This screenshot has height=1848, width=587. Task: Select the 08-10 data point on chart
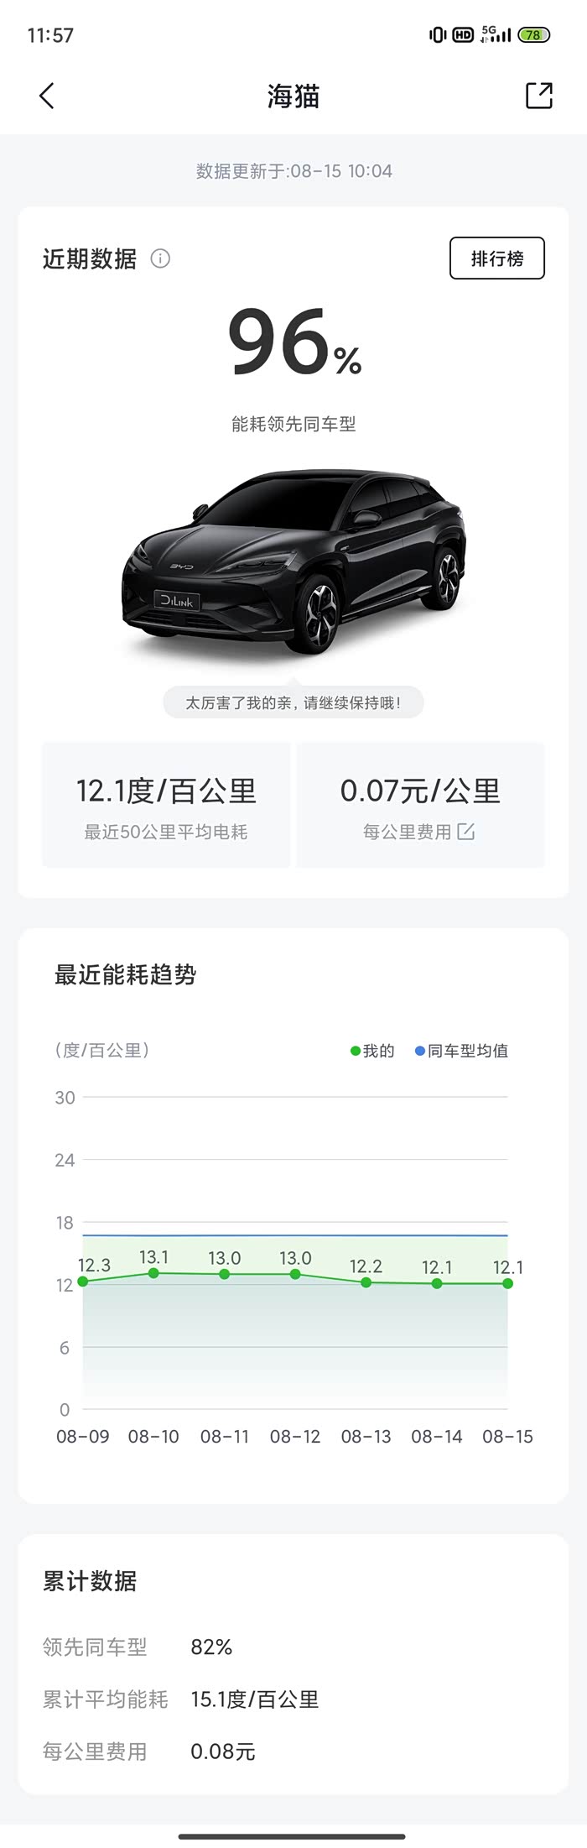coord(153,1273)
